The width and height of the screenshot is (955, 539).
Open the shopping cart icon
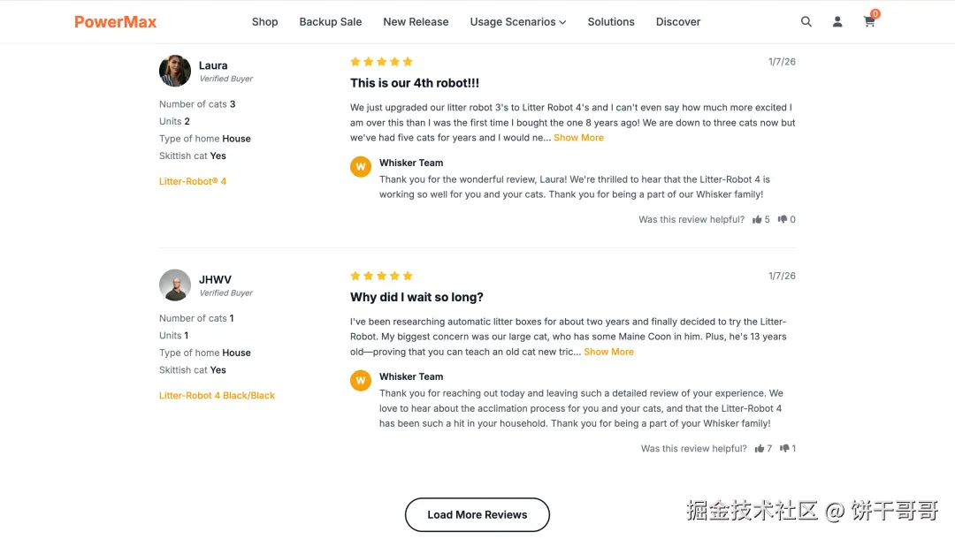(x=869, y=22)
